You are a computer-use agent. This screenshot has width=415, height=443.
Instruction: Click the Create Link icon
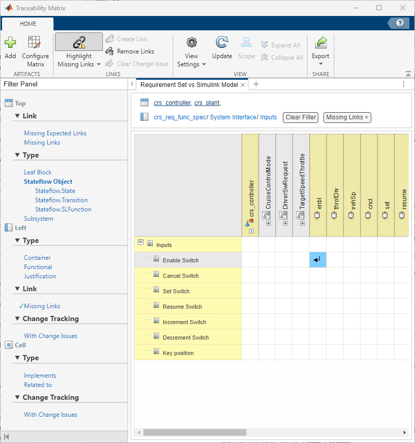(110, 39)
